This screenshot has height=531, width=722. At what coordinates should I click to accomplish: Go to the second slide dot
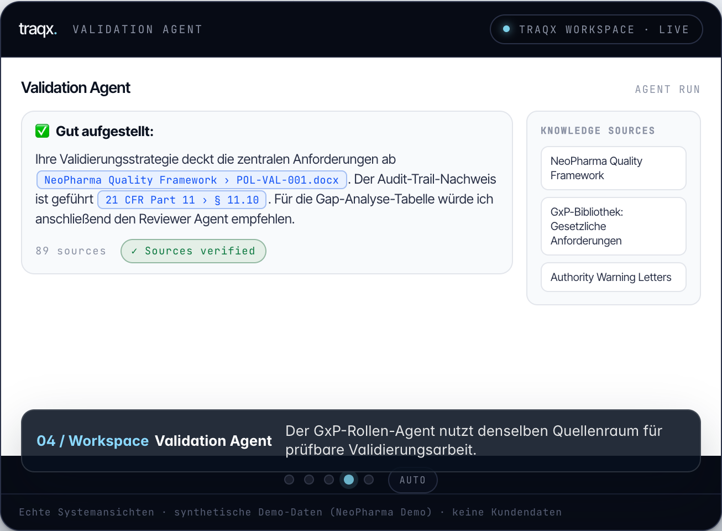click(x=309, y=480)
